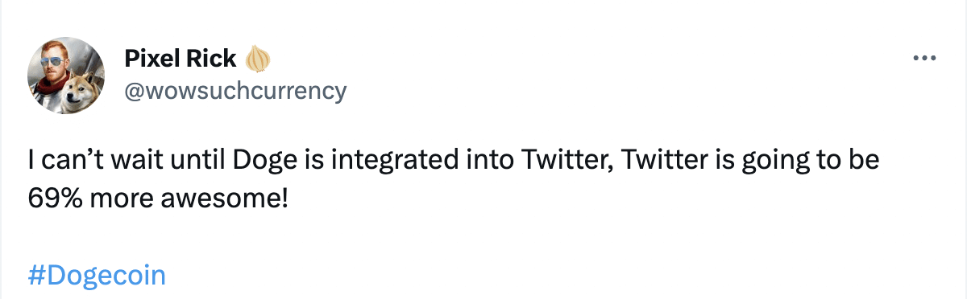Open the @wowsuchcurrency handle profile
Image resolution: width=967 pixels, height=299 pixels.
(235, 90)
